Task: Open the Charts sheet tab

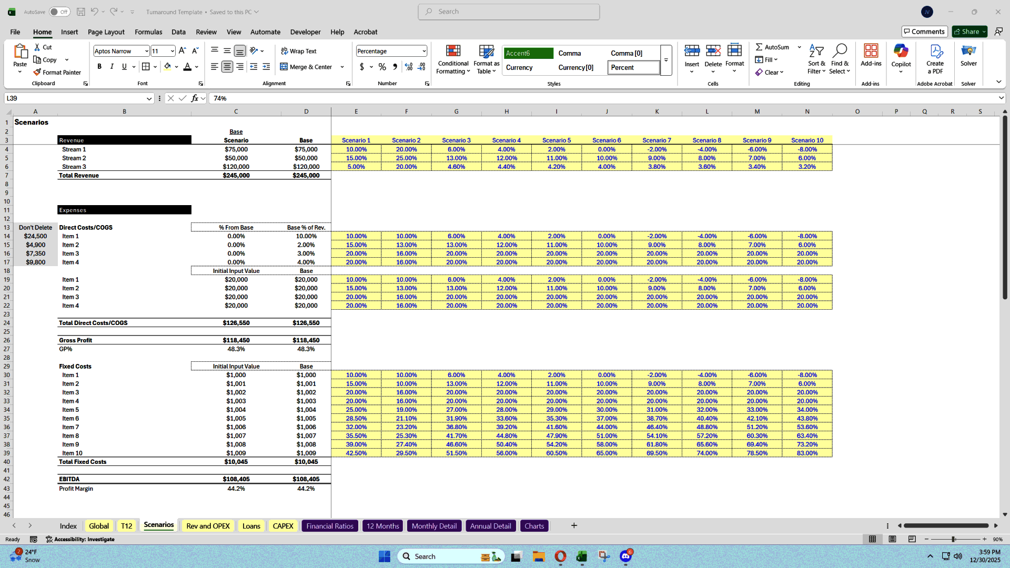Action: pyautogui.click(x=534, y=525)
